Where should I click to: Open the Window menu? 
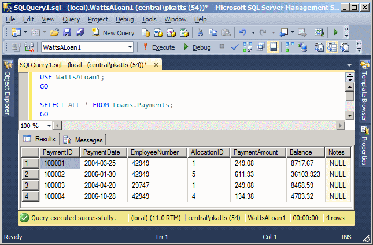tap(175, 19)
